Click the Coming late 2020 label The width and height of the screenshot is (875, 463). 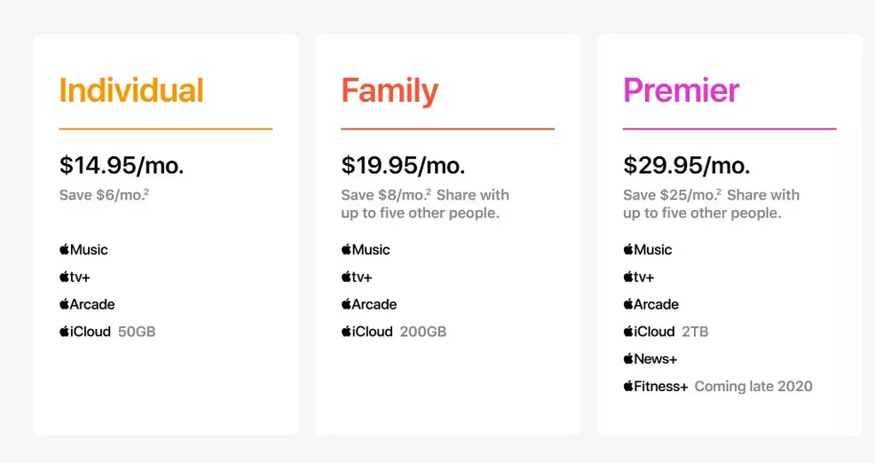click(x=753, y=387)
